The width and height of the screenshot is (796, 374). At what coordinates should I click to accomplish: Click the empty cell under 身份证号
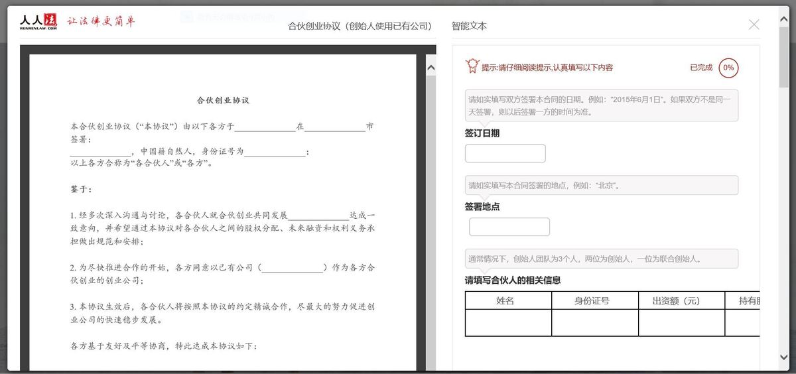(594, 323)
